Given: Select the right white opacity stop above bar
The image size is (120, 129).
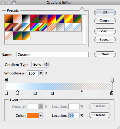Looking at the screenshot, I should [x=112, y=80].
